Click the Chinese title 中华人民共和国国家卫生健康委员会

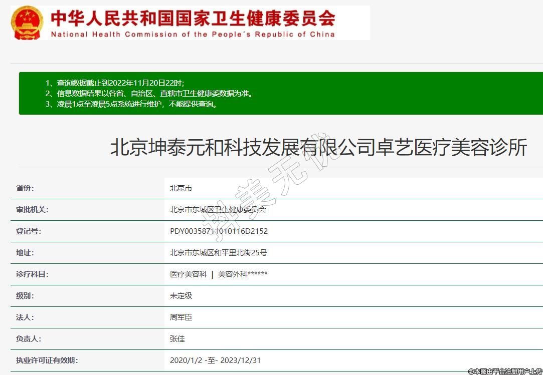193,18
